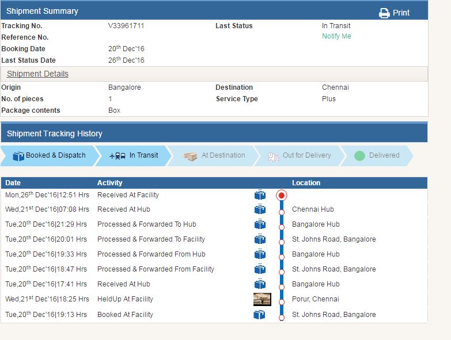Click the At Destination stage

click(x=214, y=155)
